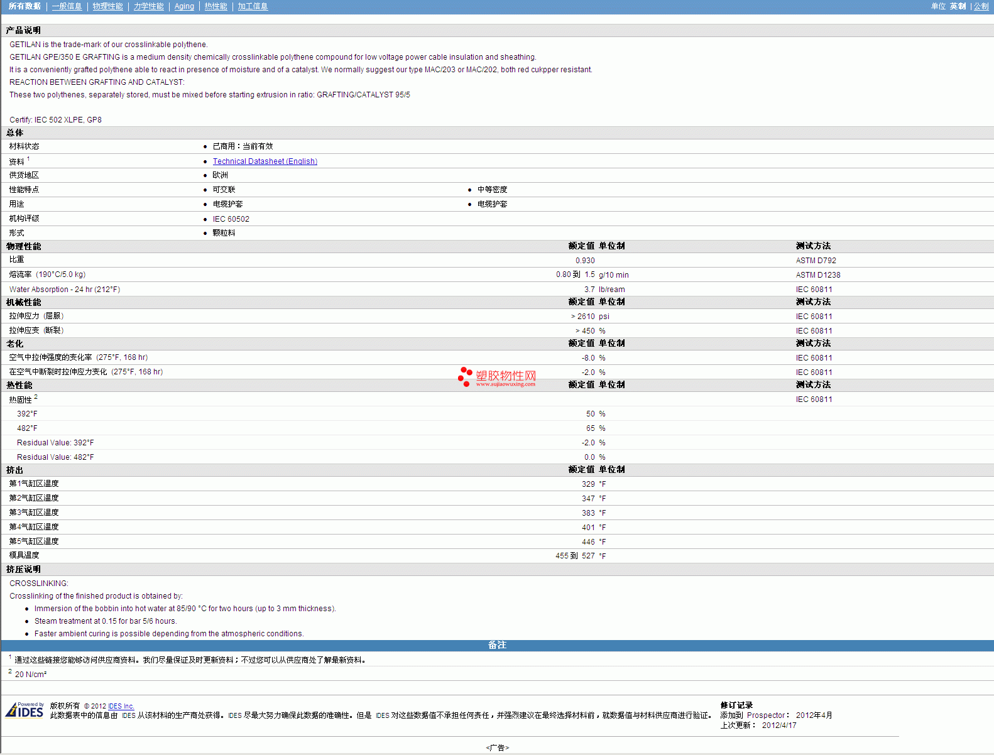The width and height of the screenshot is (994, 755).
Task: Click the 产品说明 section header
Action: click(23, 30)
